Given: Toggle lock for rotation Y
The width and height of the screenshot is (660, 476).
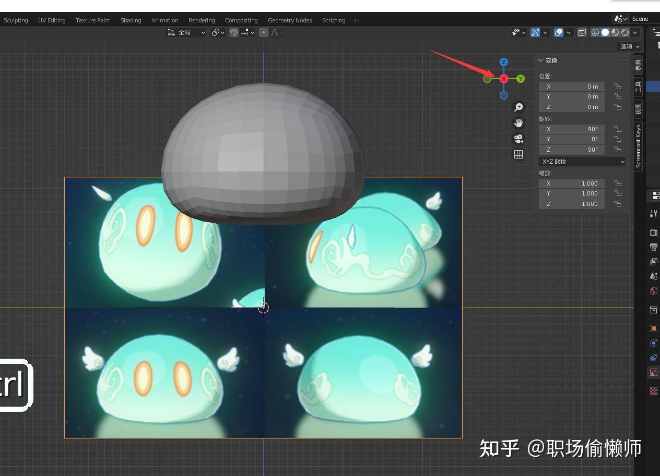Looking at the screenshot, I should point(618,139).
